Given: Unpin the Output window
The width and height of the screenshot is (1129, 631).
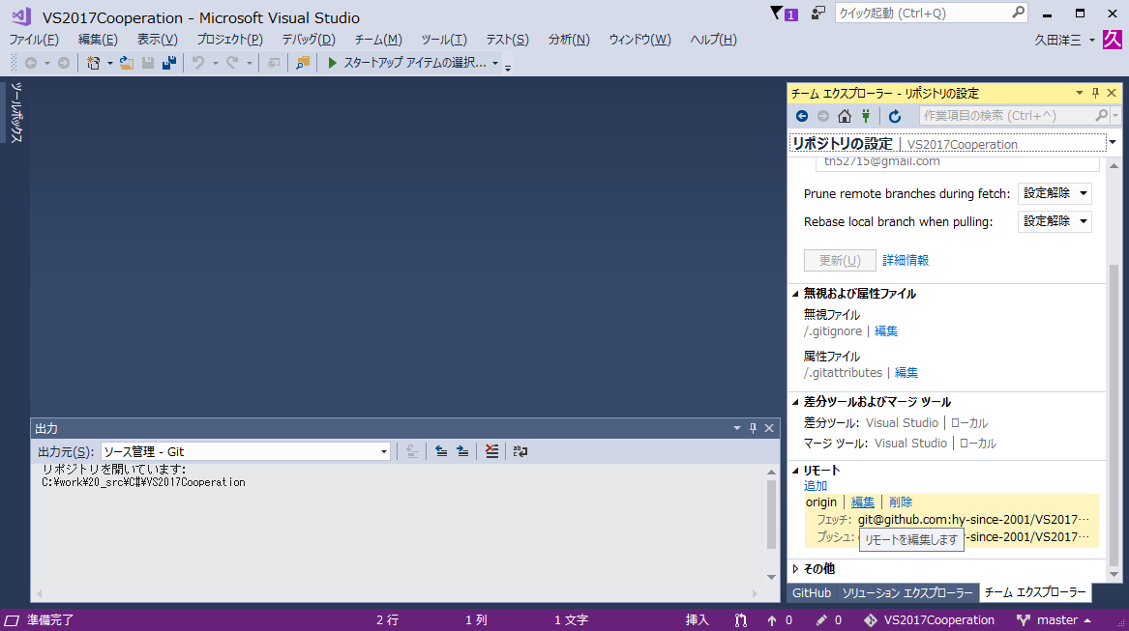Looking at the screenshot, I should (753, 428).
